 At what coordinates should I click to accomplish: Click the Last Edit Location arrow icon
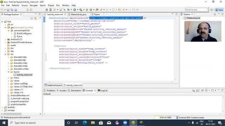[120, 10]
